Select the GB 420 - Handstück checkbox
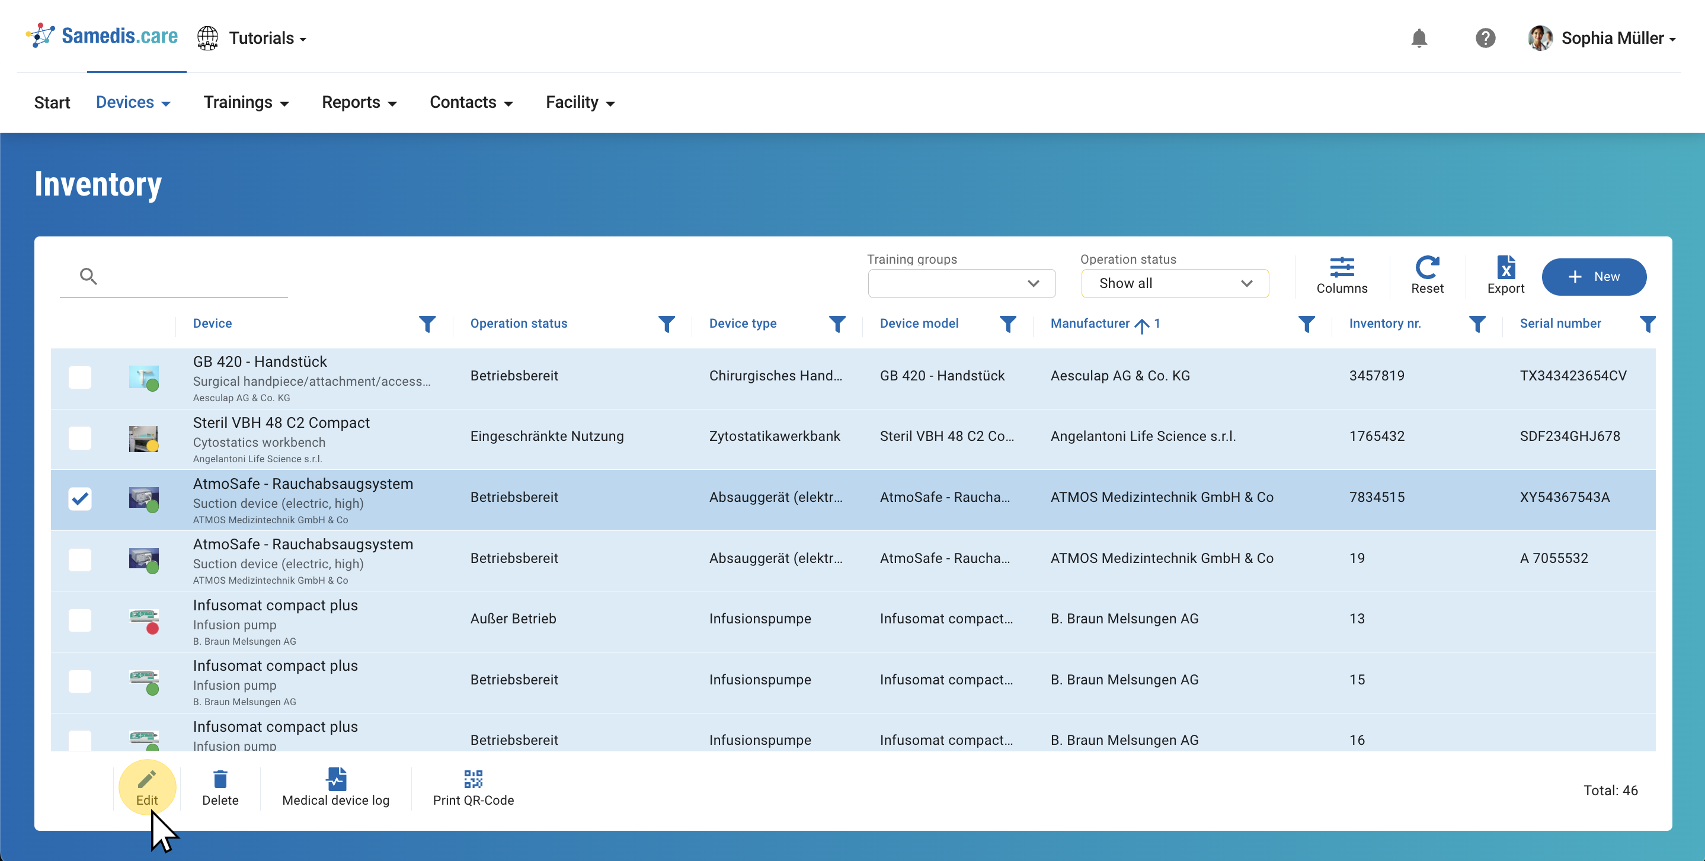 [x=80, y=377]
